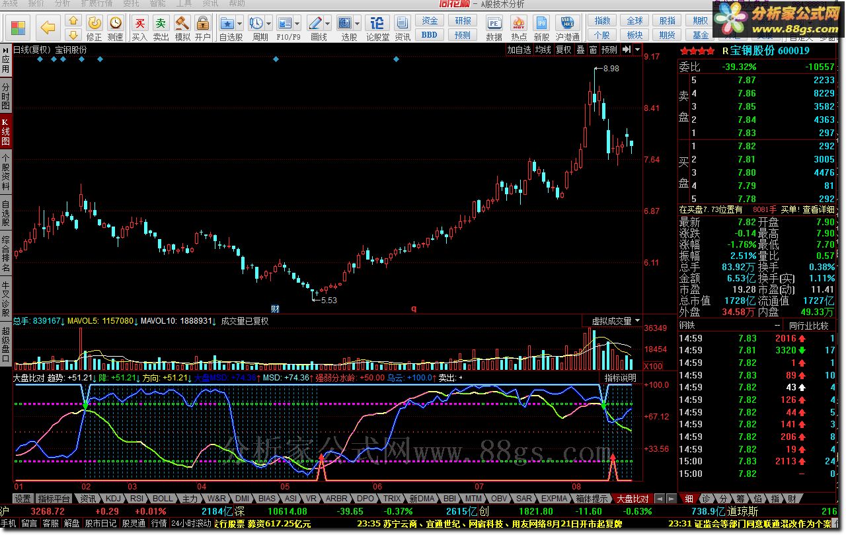Toggle the 均线 moving average display
Screen dimensions: 846x535
pos(543,50)
